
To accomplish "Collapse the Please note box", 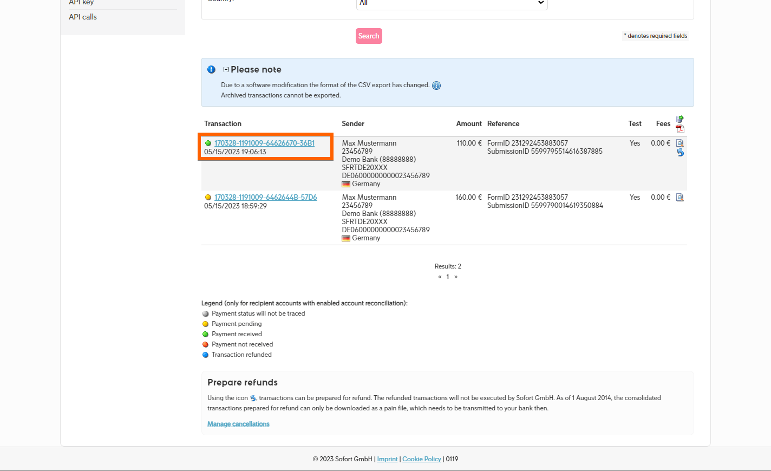I will click(226, 70).
